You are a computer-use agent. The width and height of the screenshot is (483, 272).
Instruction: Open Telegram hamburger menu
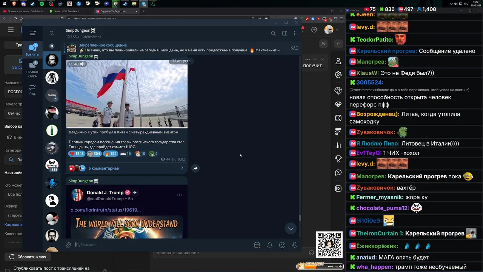coord(32,33)
